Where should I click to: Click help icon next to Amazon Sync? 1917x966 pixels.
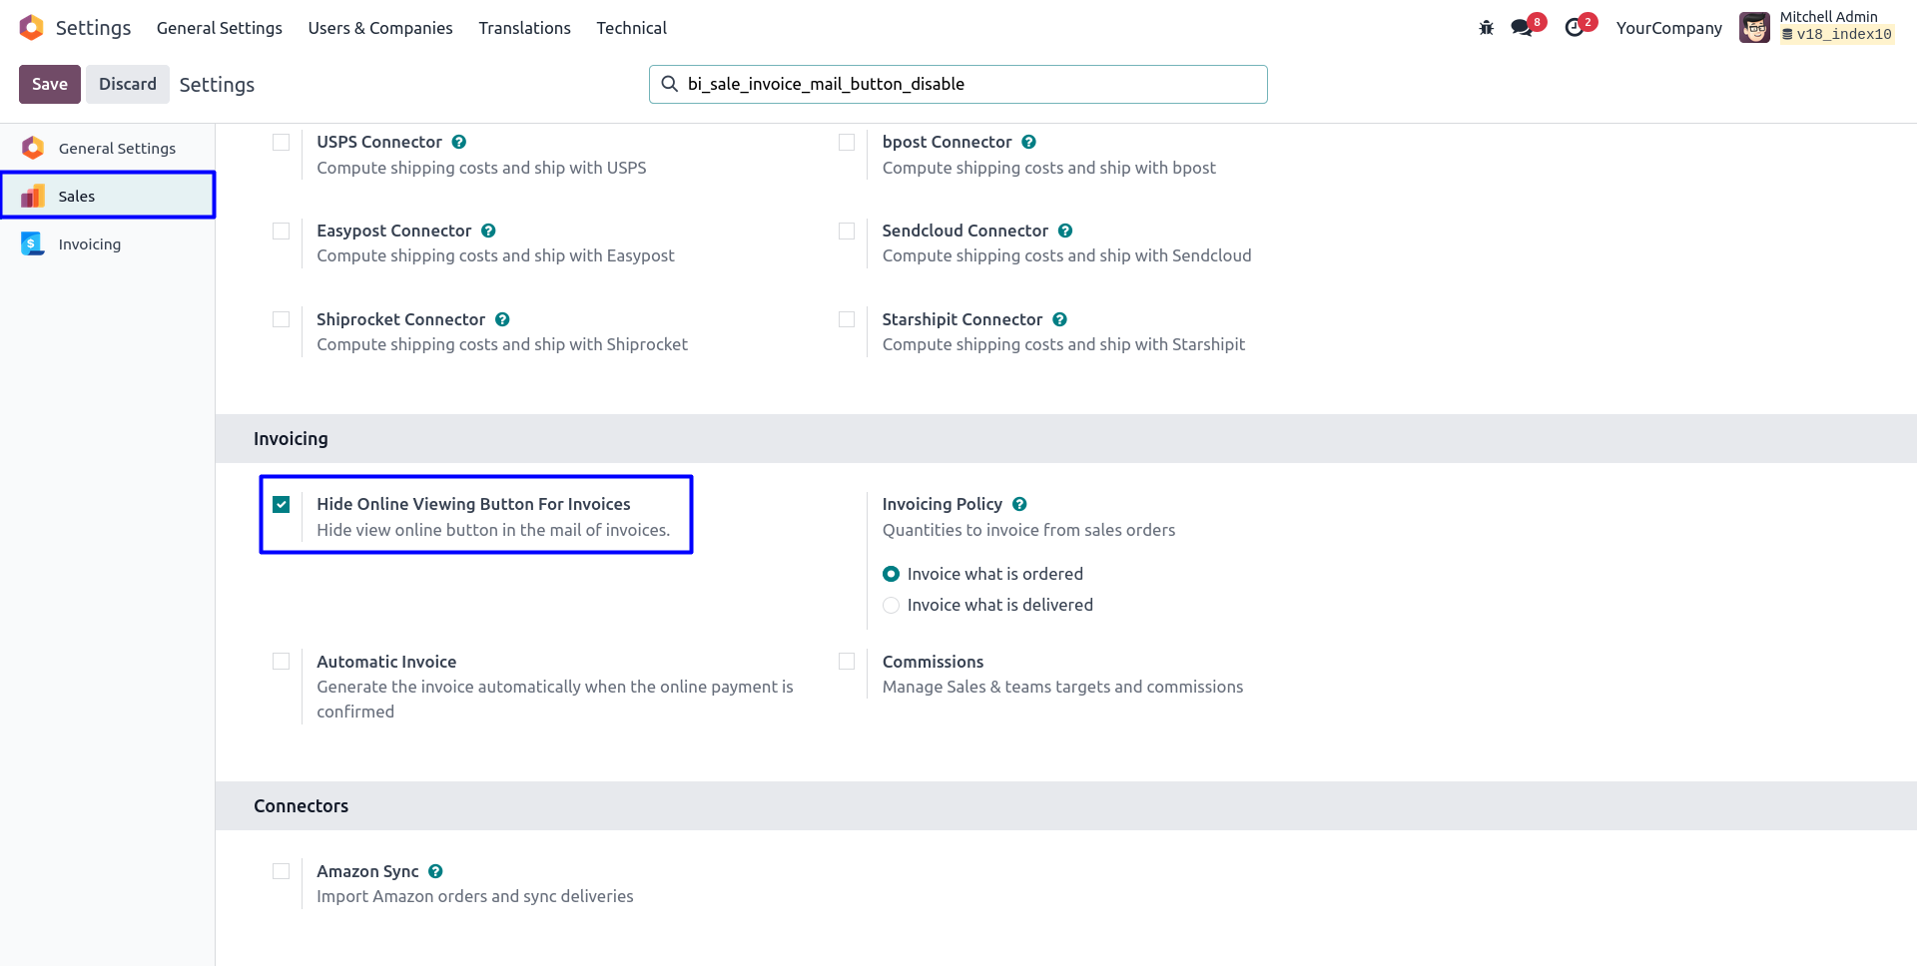click(x=435, y=871)
